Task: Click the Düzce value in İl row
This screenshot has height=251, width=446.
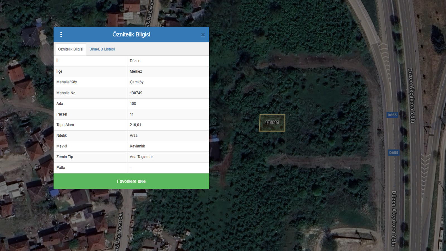Action: point(135,61)
